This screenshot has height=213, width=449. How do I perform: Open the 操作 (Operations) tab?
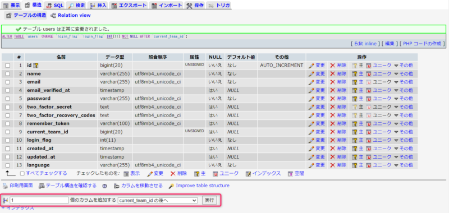click(x=195, y=5)
